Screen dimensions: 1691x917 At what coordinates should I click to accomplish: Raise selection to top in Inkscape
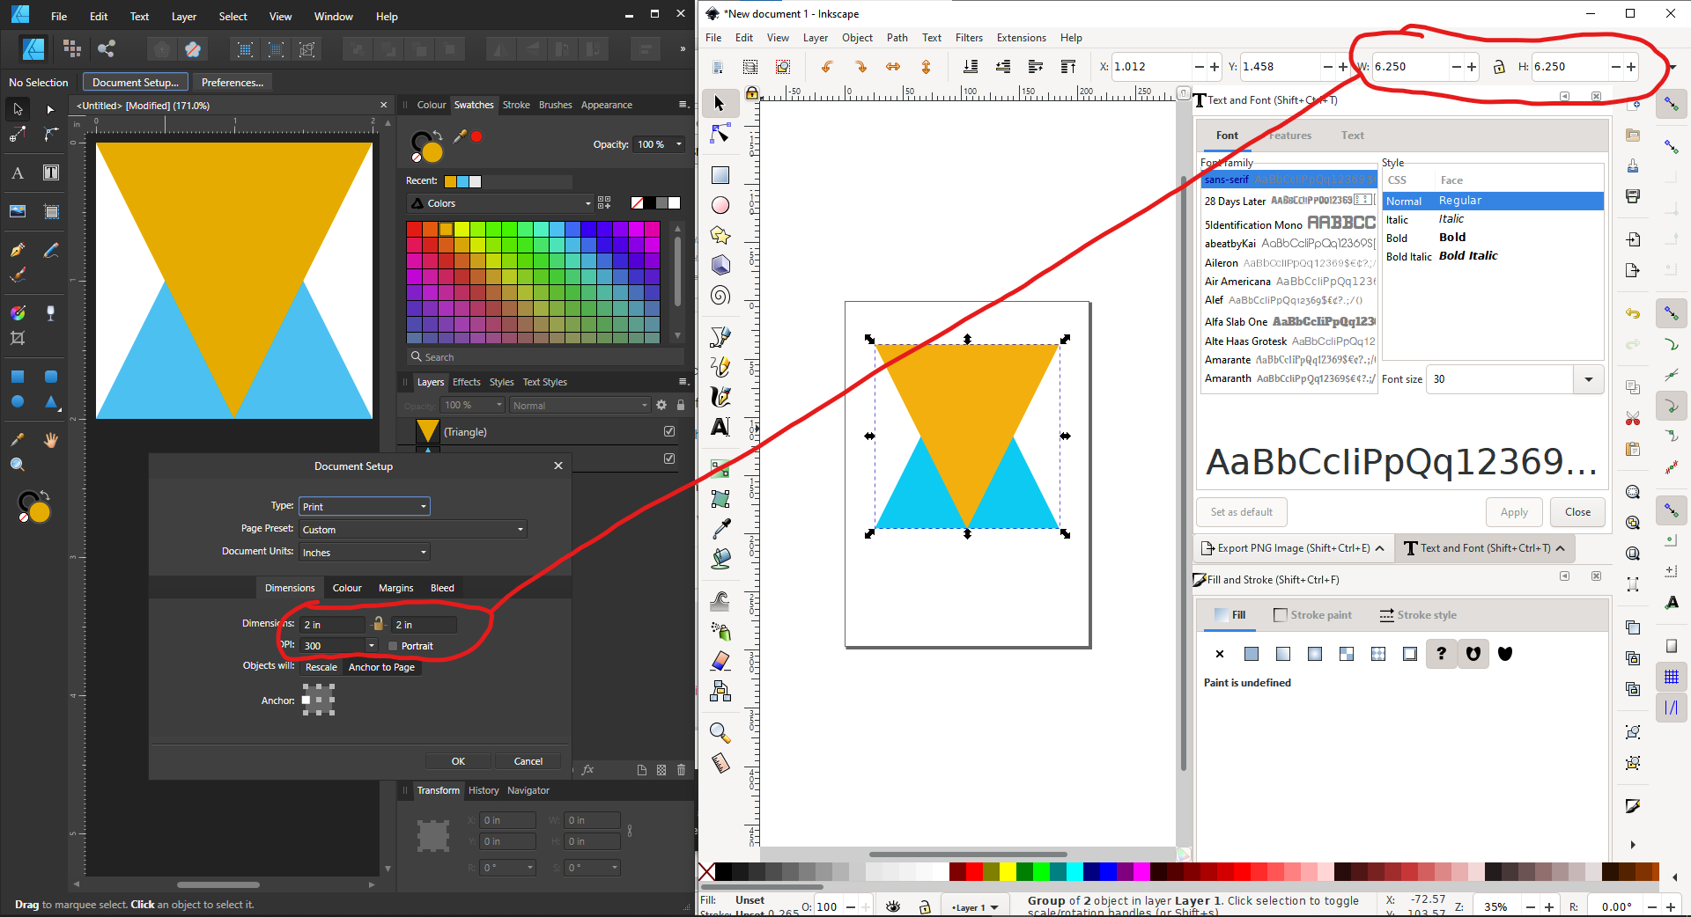pyautogui.click(x=1068, y=67)
